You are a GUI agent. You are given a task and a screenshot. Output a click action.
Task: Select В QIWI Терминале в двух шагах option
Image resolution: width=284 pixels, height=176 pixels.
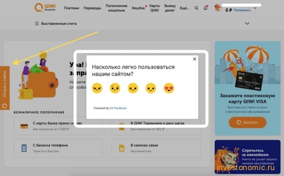click(x=156, y=126)
